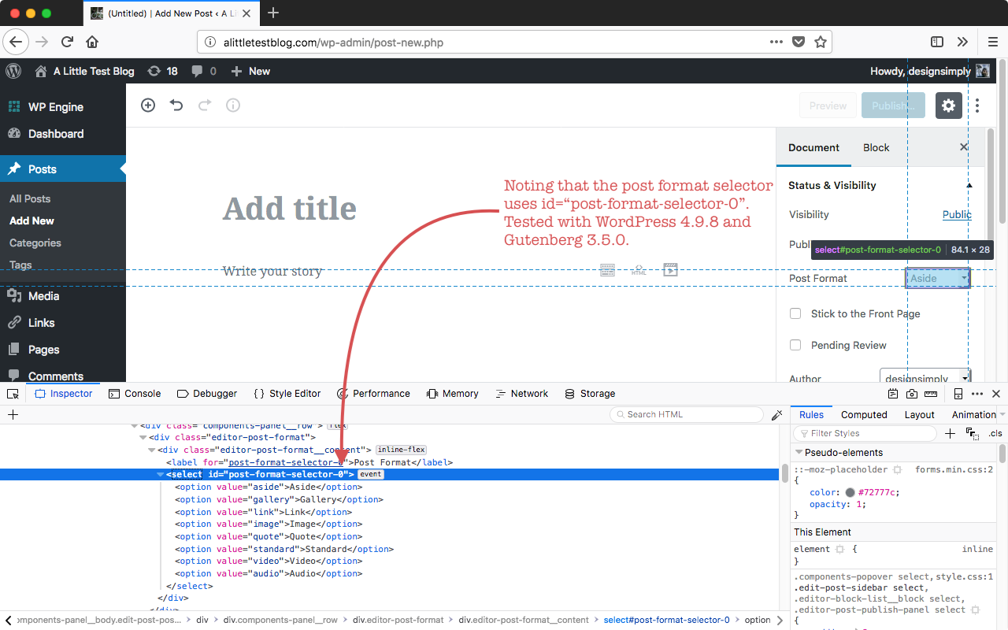Reload the page in Firefox
The height and width of the screenshot is (630, 1008).
[67, 42]
